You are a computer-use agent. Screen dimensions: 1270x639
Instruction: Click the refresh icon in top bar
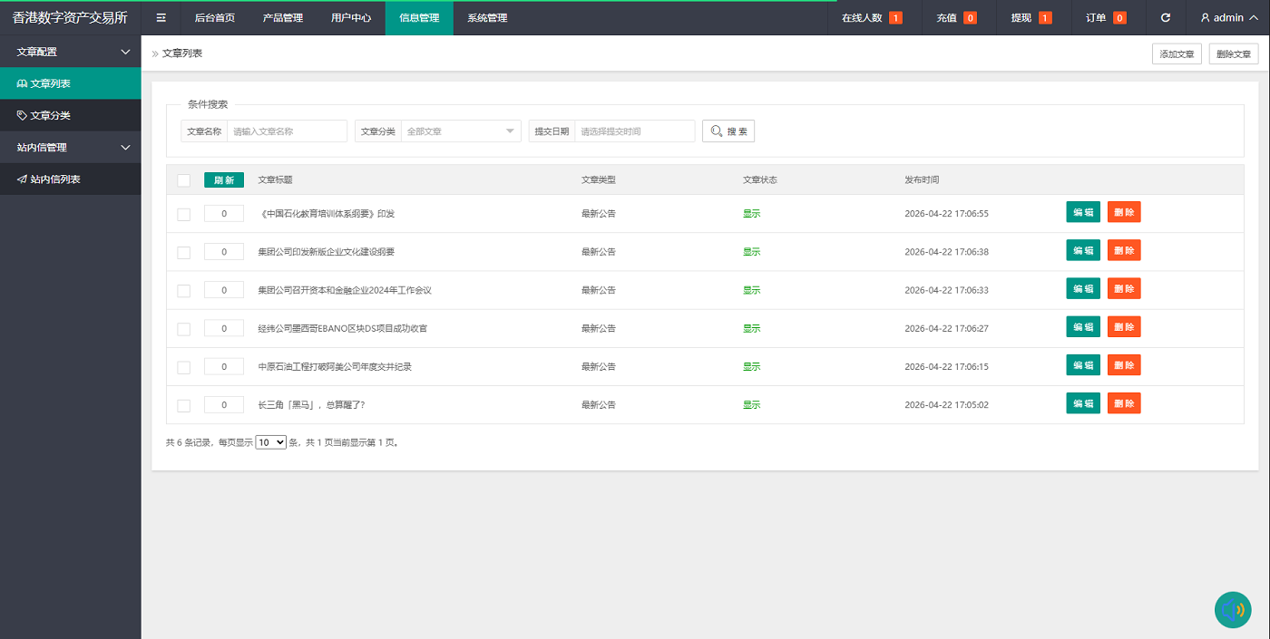click(x=1166, y=17)
